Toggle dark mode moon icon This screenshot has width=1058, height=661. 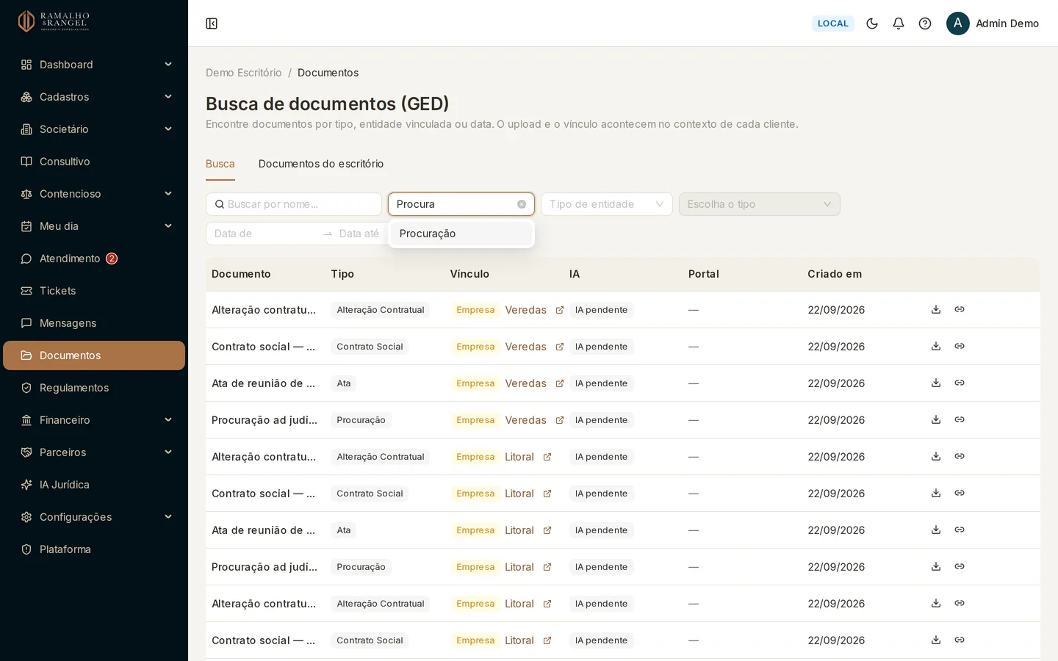coord(872,24)
